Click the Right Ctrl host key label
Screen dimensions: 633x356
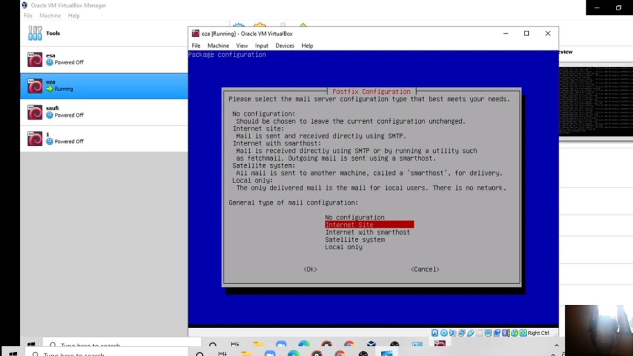tap(539, 333)
